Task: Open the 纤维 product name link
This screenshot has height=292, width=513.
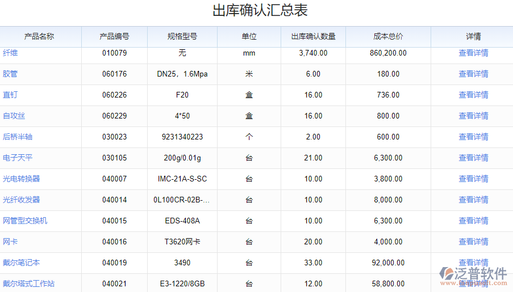Action: pyautogui.click(x=10, y=53)
